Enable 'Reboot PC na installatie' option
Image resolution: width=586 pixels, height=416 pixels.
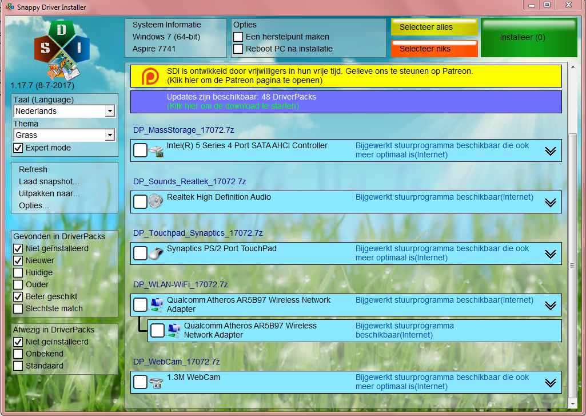coord(238,49)
